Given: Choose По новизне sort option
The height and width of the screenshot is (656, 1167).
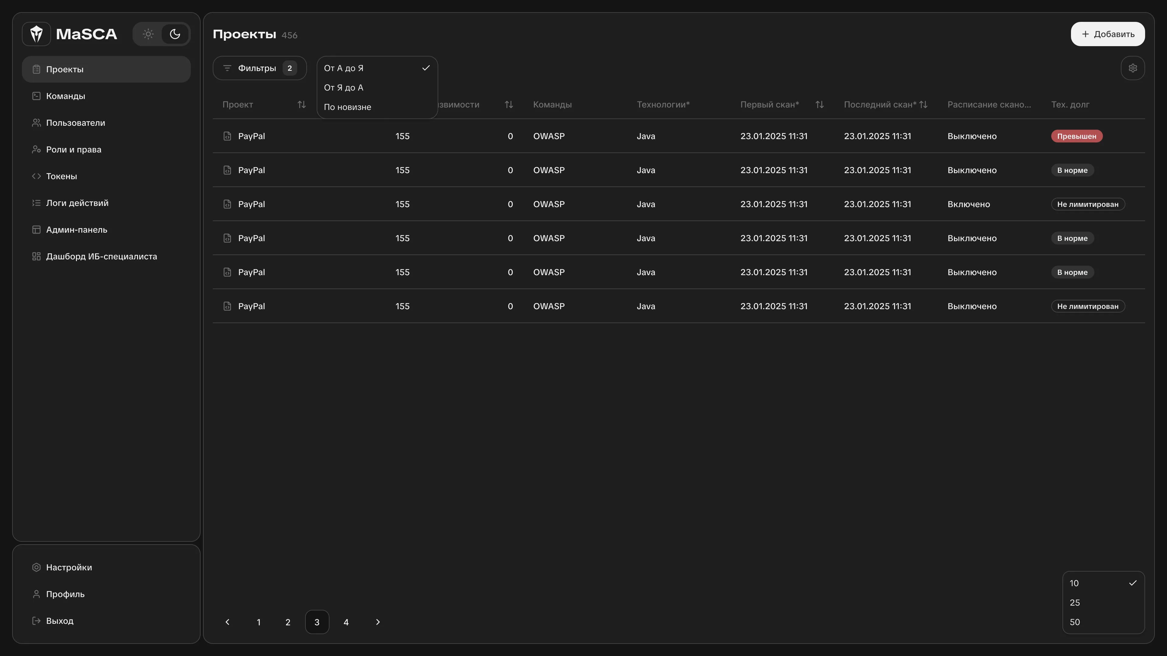Looking at the screenshot, I should [347, 107].
